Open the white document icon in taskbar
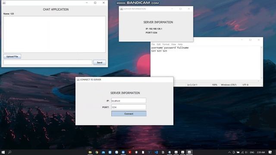 (143, 152)
